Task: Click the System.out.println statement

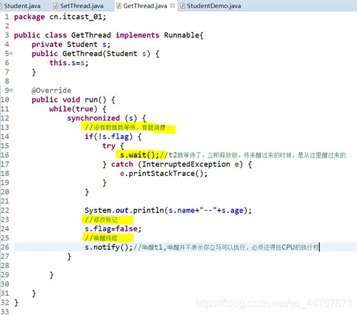Action: [x=168, y=210]
